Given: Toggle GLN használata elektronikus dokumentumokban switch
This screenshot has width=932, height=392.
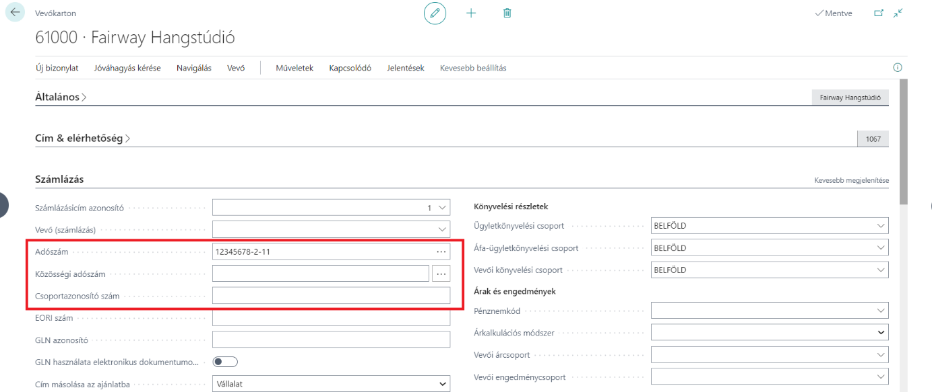Looking at the screenshot, I should (225, 362).
